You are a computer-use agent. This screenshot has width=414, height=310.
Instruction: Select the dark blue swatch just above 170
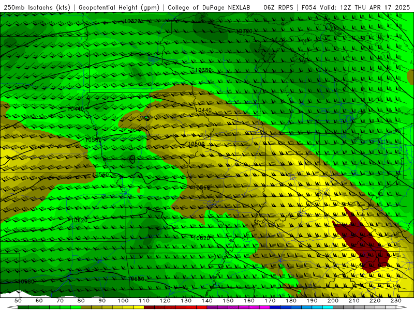(x=275, y=307)
